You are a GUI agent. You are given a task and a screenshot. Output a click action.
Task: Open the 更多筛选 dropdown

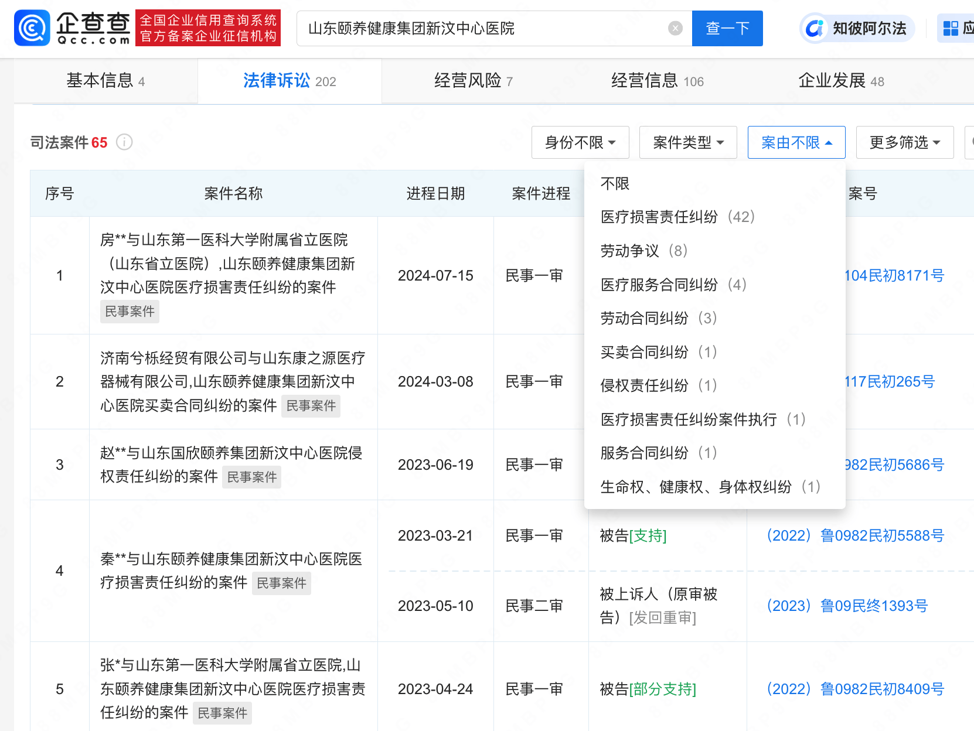pyautogui.click(x=905, y=142)
